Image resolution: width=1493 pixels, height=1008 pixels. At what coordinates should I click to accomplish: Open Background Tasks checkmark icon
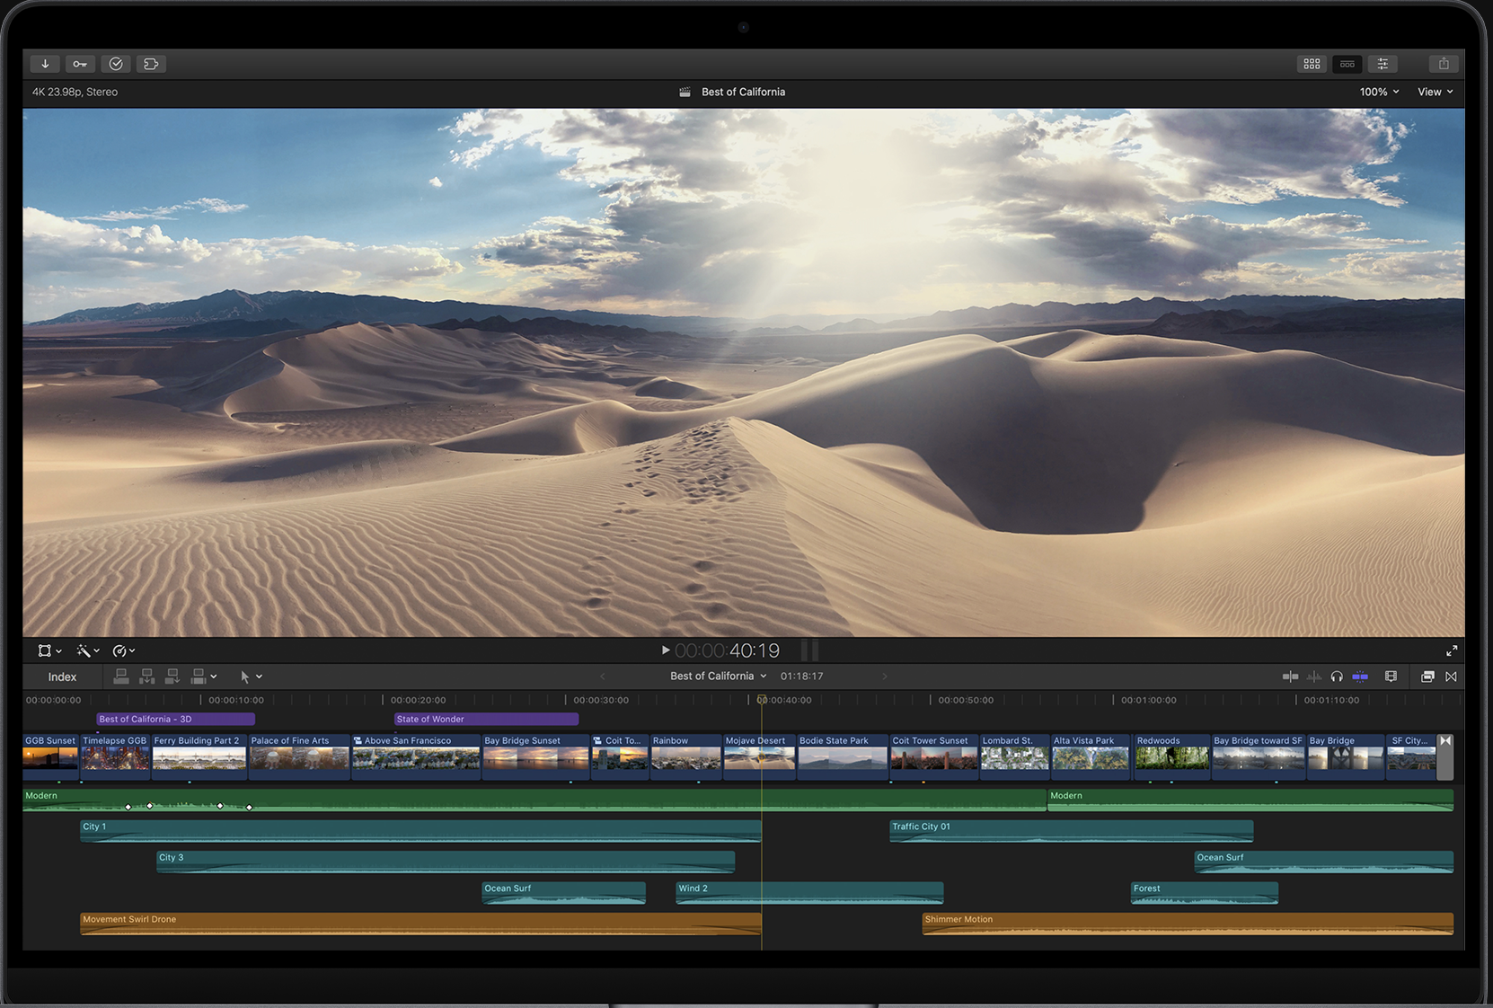pos(116,64)
